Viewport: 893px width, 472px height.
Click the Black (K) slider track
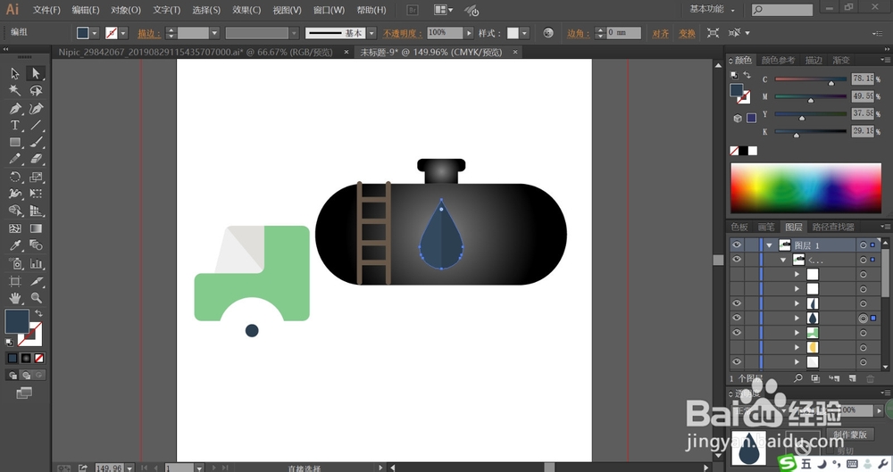811,131
